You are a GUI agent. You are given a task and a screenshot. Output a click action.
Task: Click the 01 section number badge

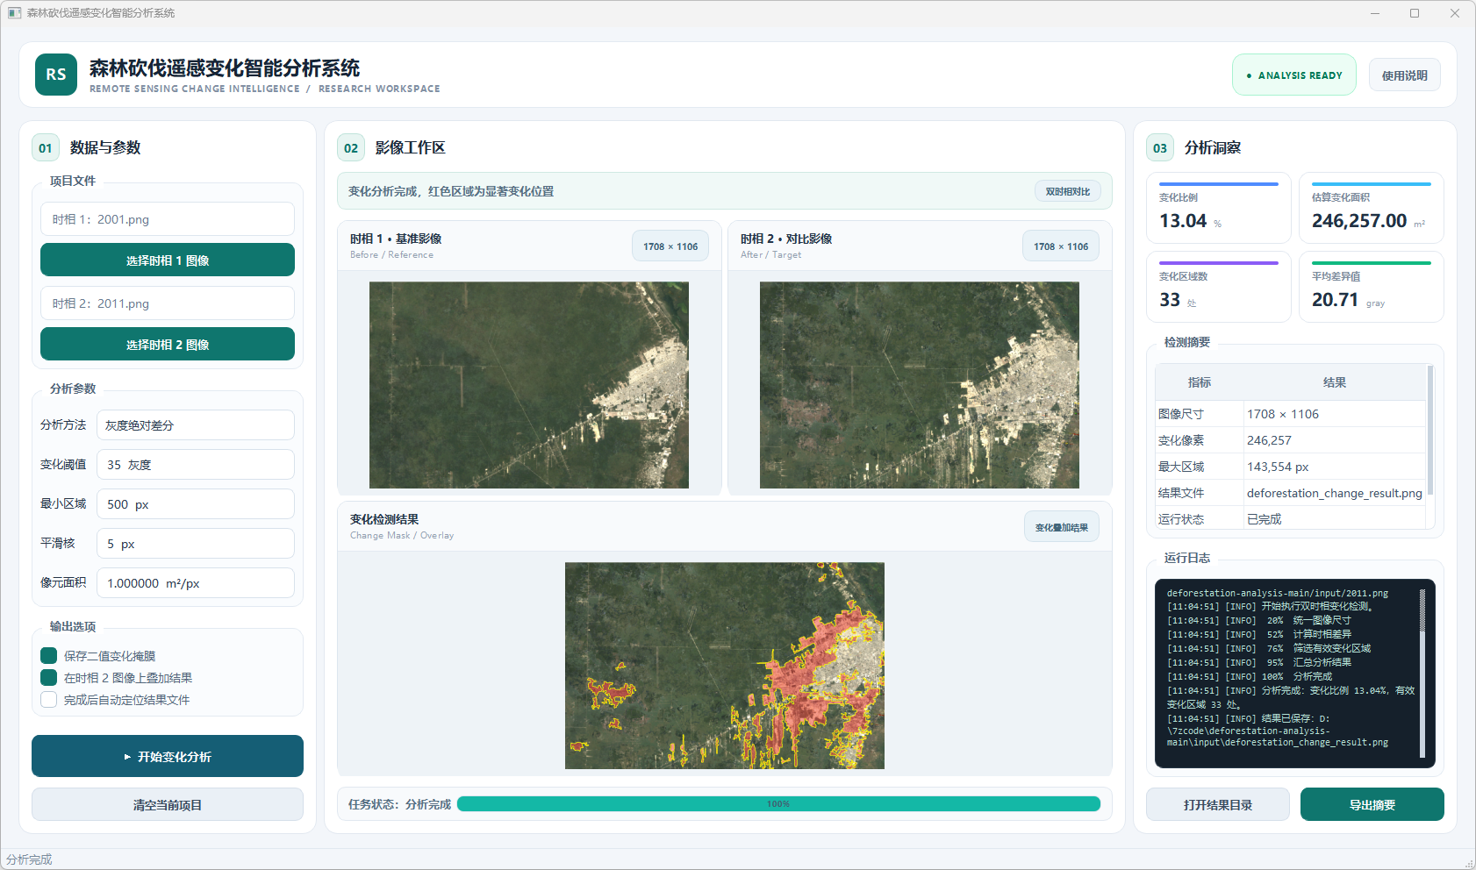click(x=46, y=147)
